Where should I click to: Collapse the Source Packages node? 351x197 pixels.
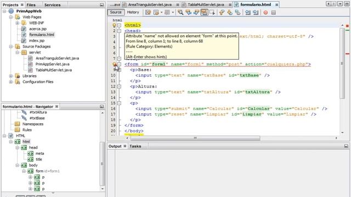point(11,47)
